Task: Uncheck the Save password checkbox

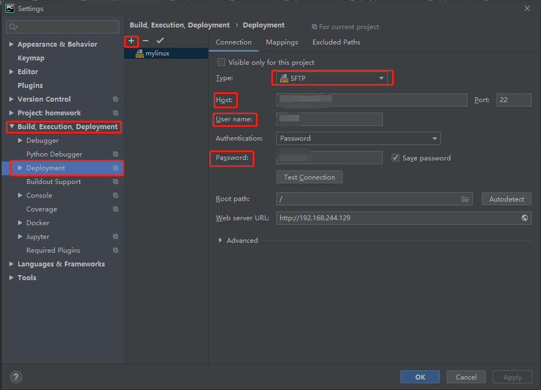Action: 395,158
